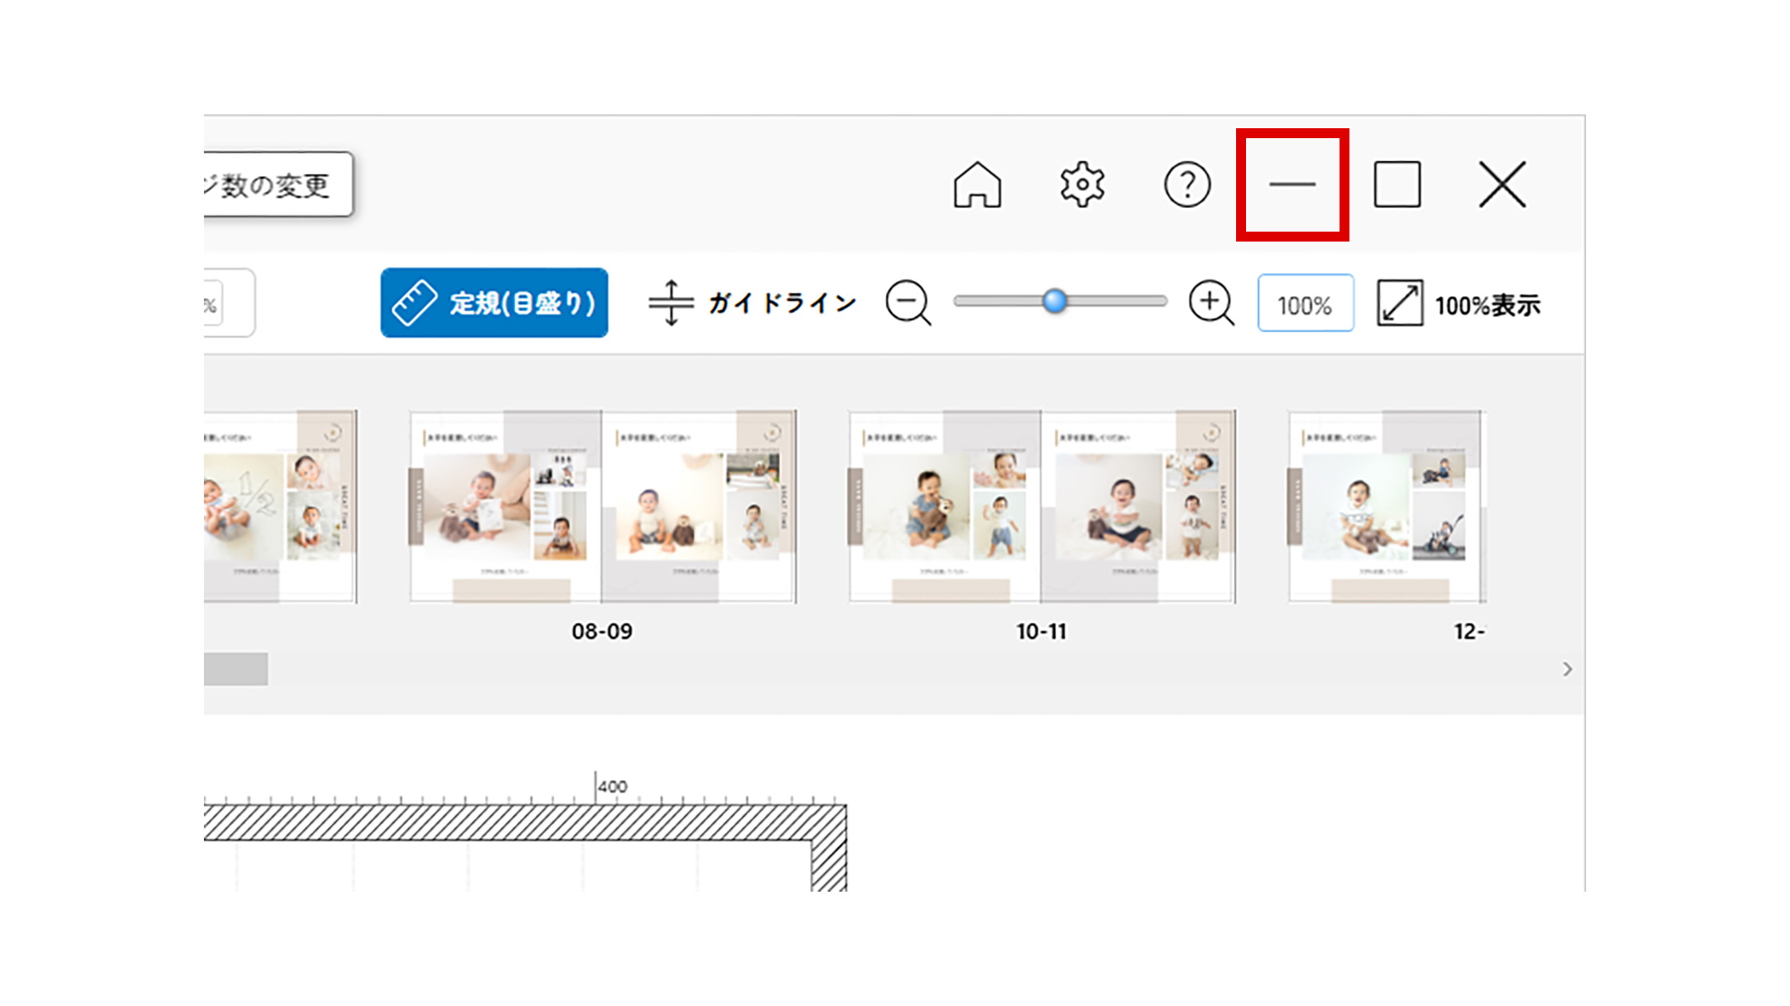The height and width of the screenshot is (1006, 1790).
Task: Click the 400 ruler marker
Action: pyautogui.click(x=612, y=786)
